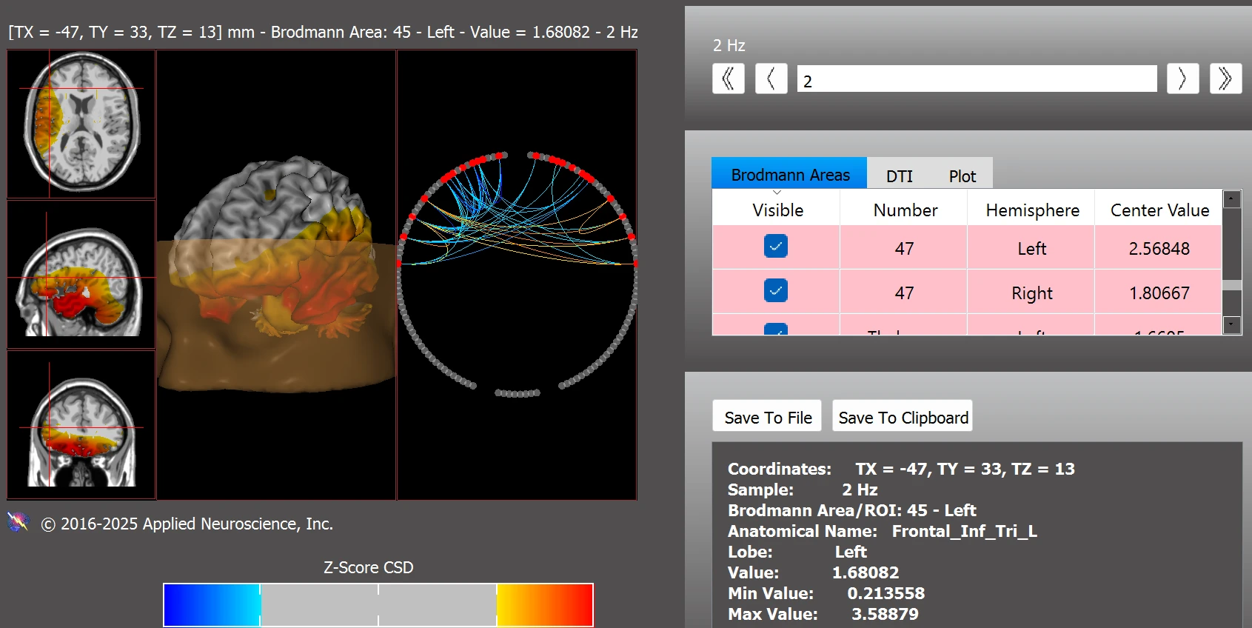Click table scrollbar down arrow
The width and height of the screenshot is (1252, 628).
point(1232,324)
